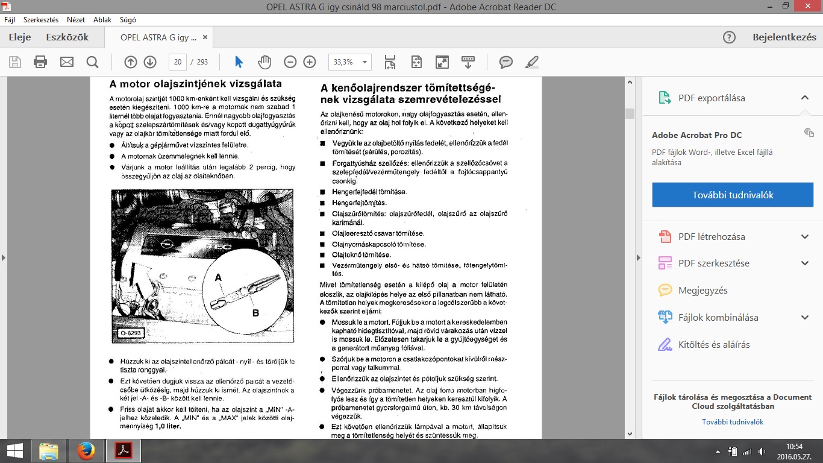Expand the Fájlok kombinálása chevron
Image resolution: width=823 pixels, height=463 pixels.
tap(804, 317)
